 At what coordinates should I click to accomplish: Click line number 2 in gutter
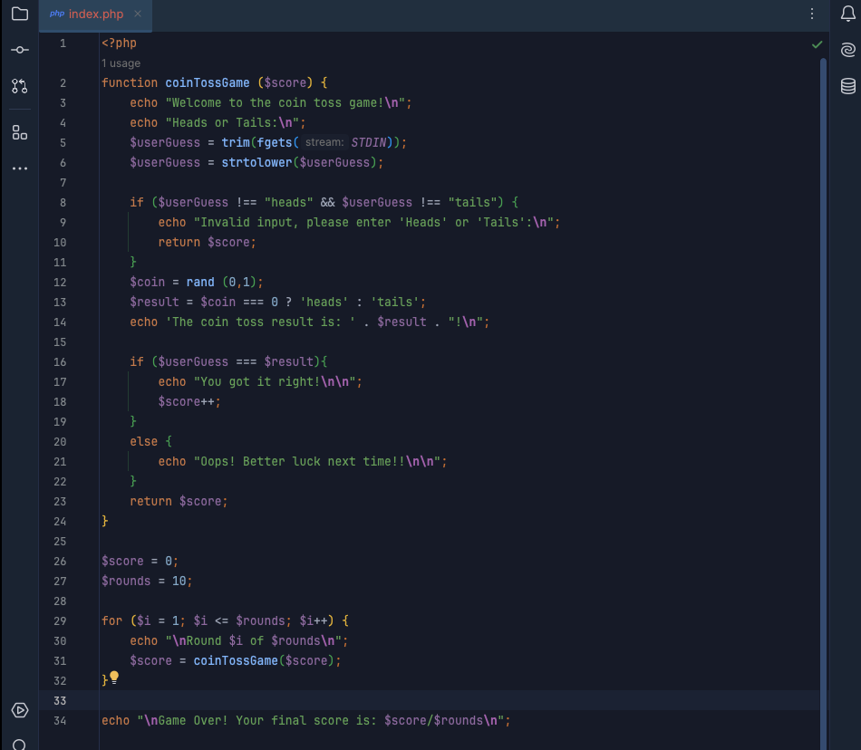click(x=63, y=82)
